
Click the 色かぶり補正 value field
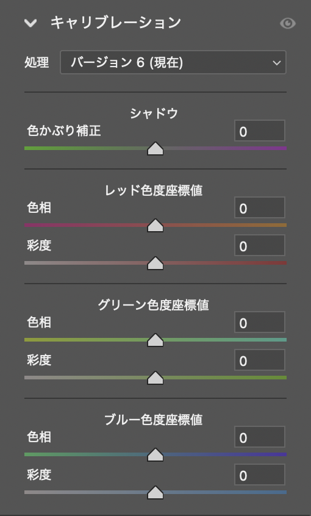(x=260, y=131)
